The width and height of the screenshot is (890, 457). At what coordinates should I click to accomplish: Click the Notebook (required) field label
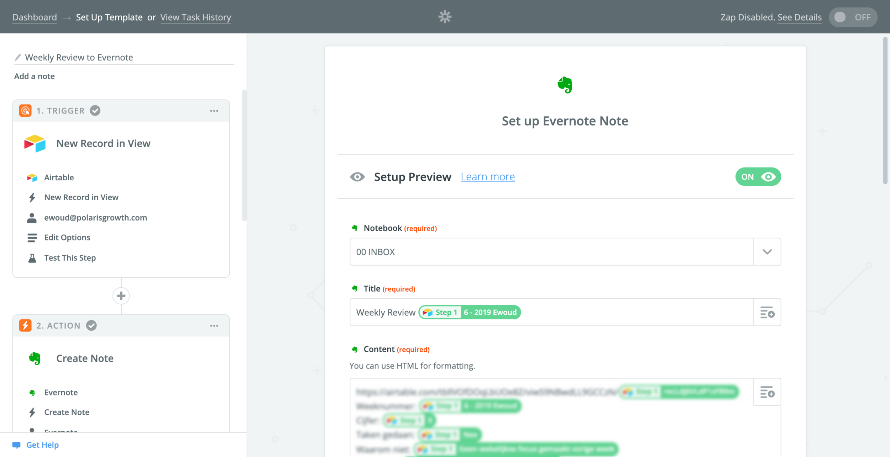click(x=400, y=228)
